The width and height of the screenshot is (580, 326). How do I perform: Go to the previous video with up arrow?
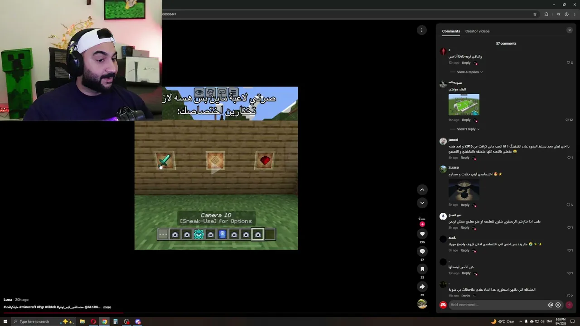(x=422, y=190)
